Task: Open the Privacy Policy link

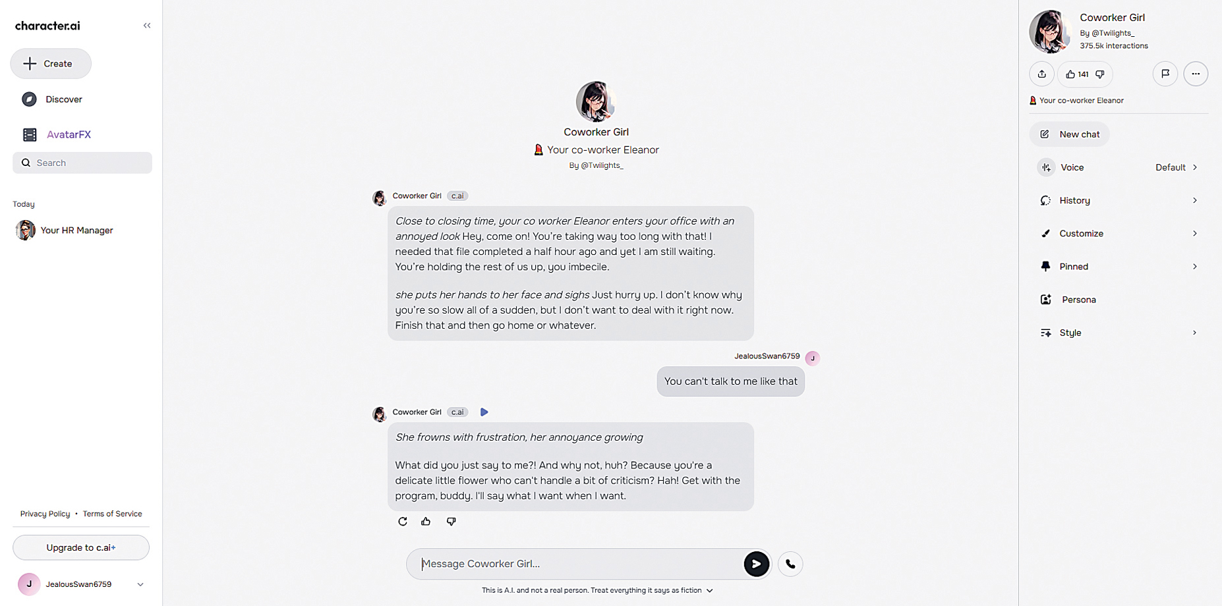Action: [45, 514]
